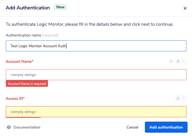The height and width of the screenshot is (136, 192).
Task: Open the Access ID type dropdown
Action: [x=180, y=98]
